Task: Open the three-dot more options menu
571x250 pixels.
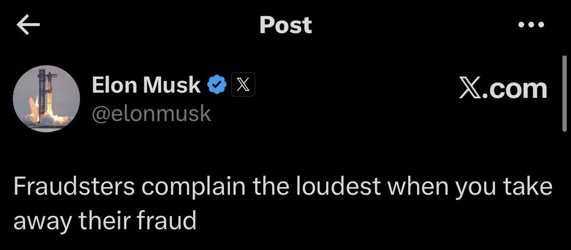Action: click(531, 25)
